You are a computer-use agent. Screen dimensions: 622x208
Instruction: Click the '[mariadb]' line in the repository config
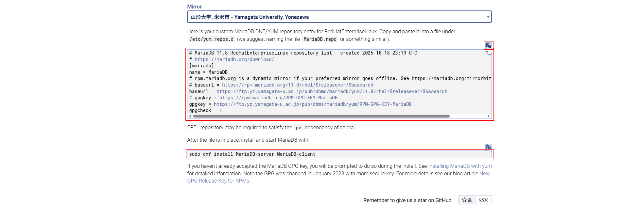point(201,66)
